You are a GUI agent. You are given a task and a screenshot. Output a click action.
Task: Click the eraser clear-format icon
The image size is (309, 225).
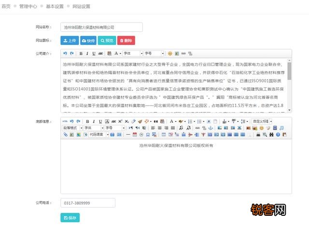tap(133, 121)
